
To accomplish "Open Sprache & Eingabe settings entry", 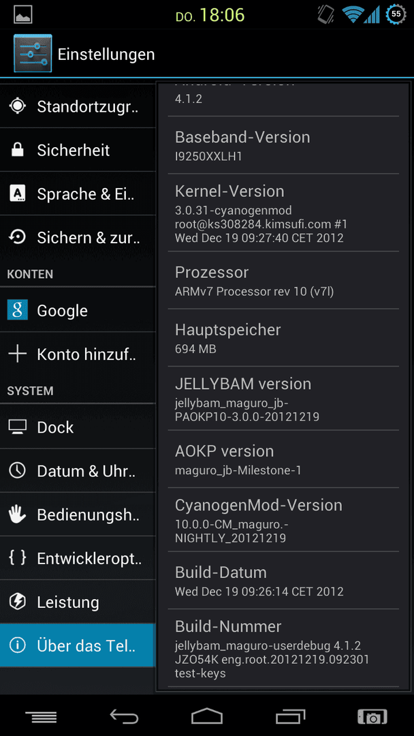I will [78, 194].
